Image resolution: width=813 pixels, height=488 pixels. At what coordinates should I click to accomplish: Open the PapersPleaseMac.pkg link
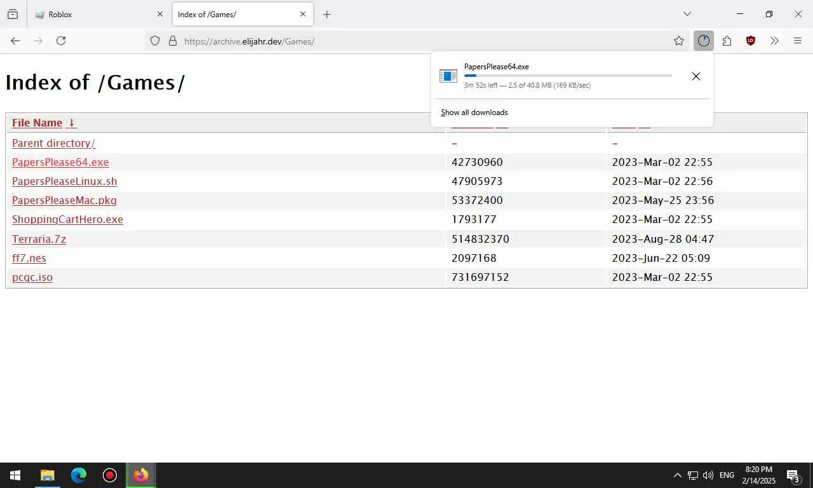coord(64,200)
